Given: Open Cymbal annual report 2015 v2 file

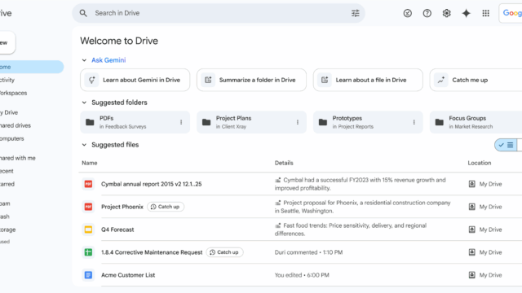Looking at the screenshot, I should [x=152, y=184].
